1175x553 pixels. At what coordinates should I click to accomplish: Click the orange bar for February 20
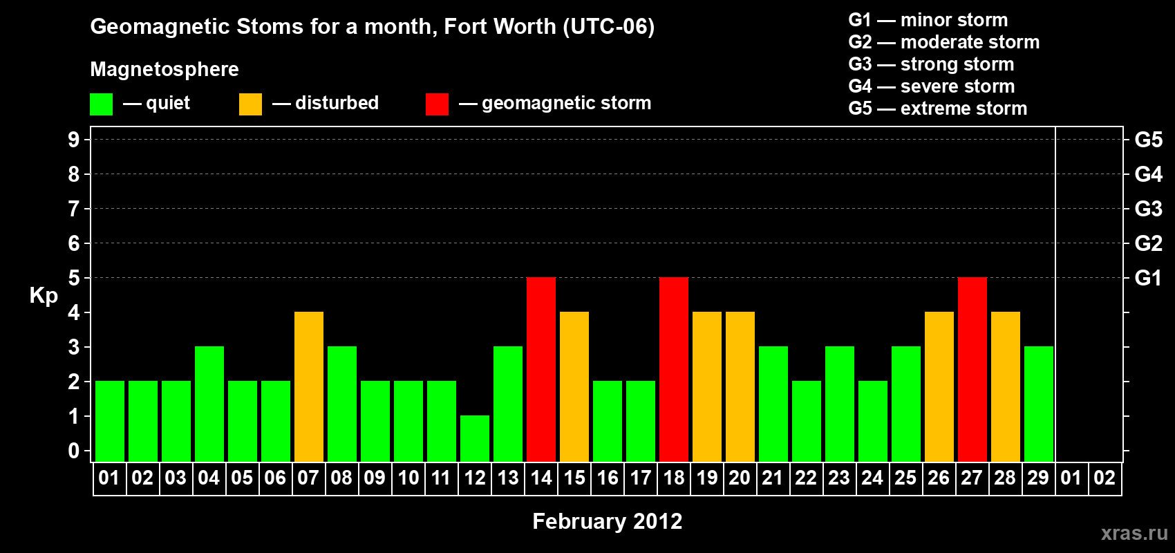740,386
